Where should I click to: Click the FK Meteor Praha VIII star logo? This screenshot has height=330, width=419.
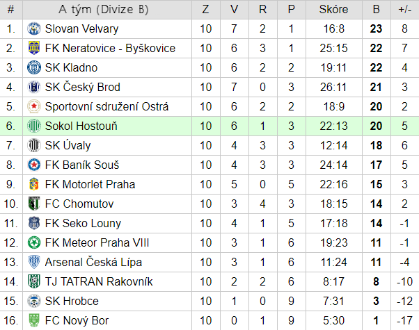[x=34, y=243]
